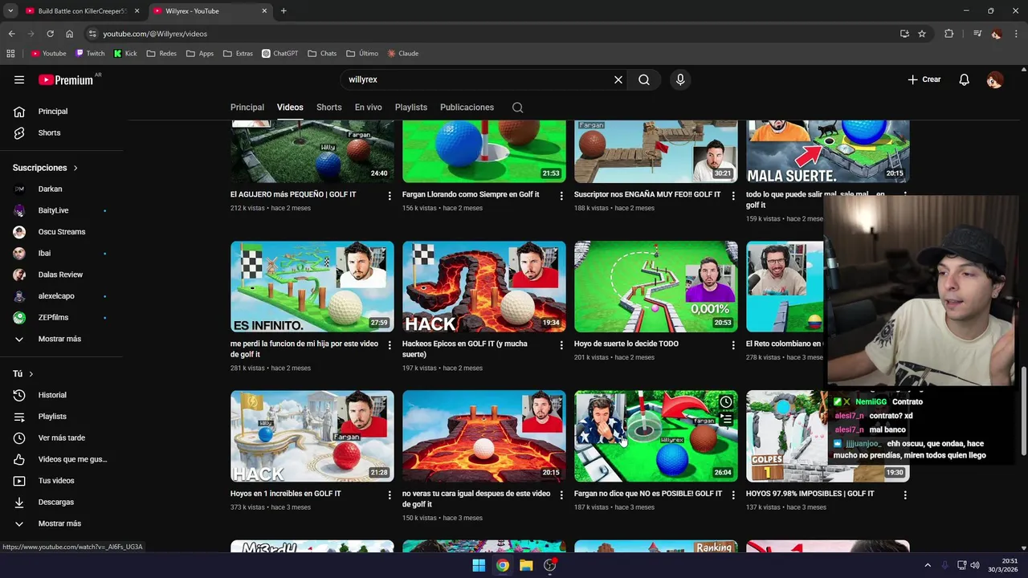Switch to En vivo channel tab
This screenshot has width=1028, height=578.
point(369,108)
